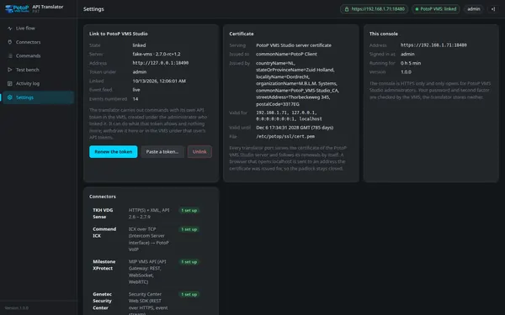Click the Certificate card heading
This screenshot has height=315, width=505.
pos(242,34)
